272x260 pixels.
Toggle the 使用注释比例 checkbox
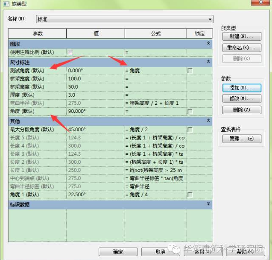[70, 53]
